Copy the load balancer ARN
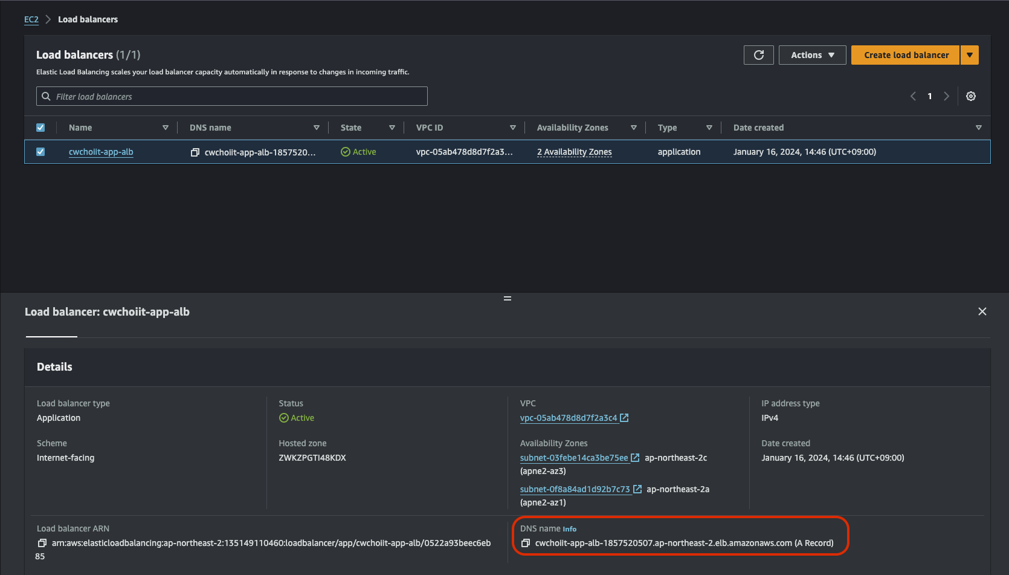This screenshot has height=575, width=1009. (42, 543)
